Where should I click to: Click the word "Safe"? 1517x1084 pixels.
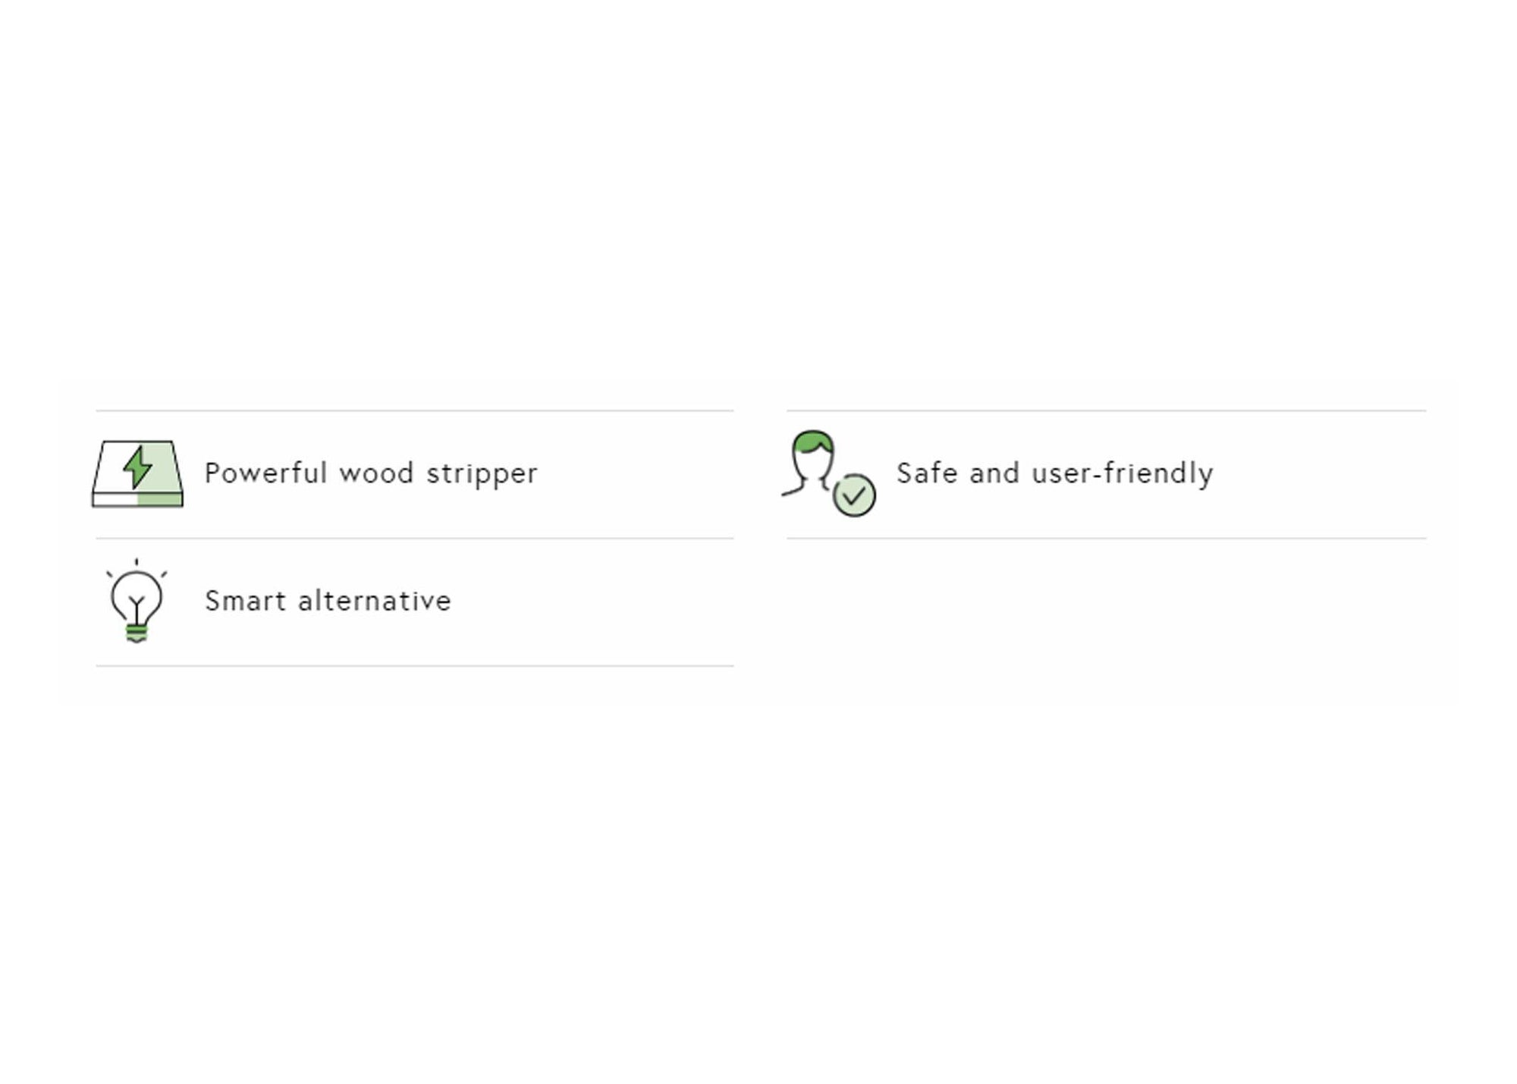click(926, 473)
